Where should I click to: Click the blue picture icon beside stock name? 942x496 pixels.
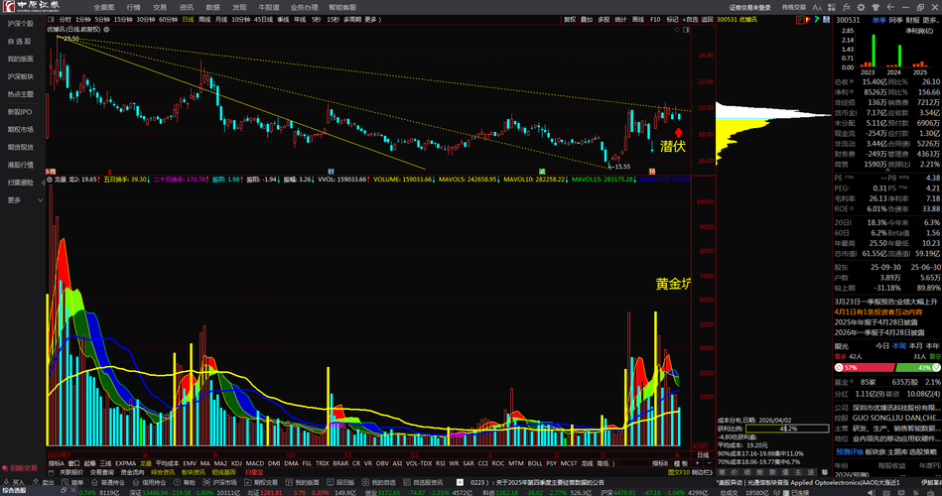pyautogui.click(x=826, y=19)
